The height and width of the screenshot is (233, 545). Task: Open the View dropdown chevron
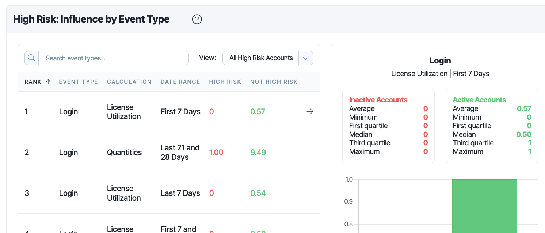306,58
